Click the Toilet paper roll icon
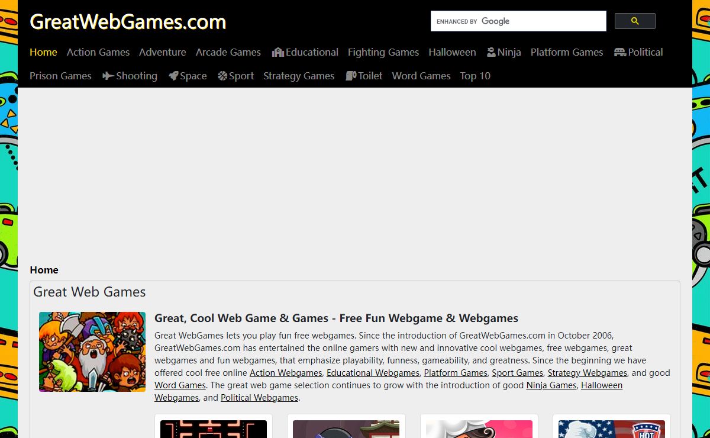The width and height of the screenshot is (710, 438). (351, 76)
